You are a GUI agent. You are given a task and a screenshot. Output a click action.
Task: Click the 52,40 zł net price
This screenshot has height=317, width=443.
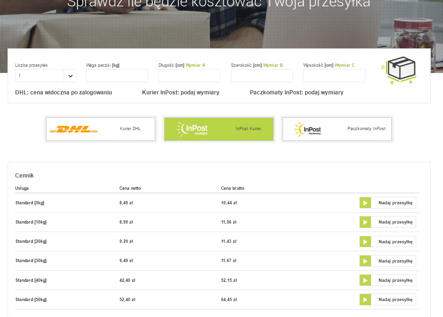click(x=127, y=300)
